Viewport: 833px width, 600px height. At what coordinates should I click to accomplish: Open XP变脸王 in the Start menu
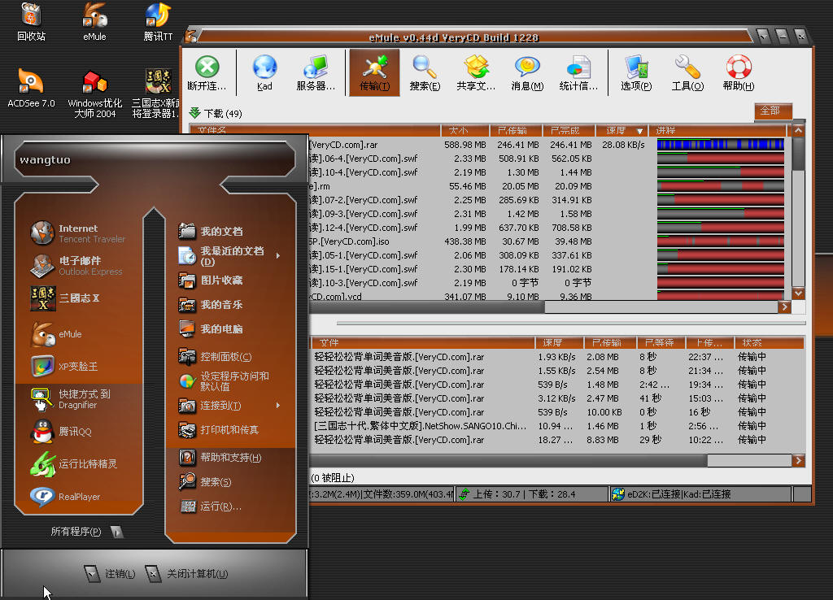(65, 367)
